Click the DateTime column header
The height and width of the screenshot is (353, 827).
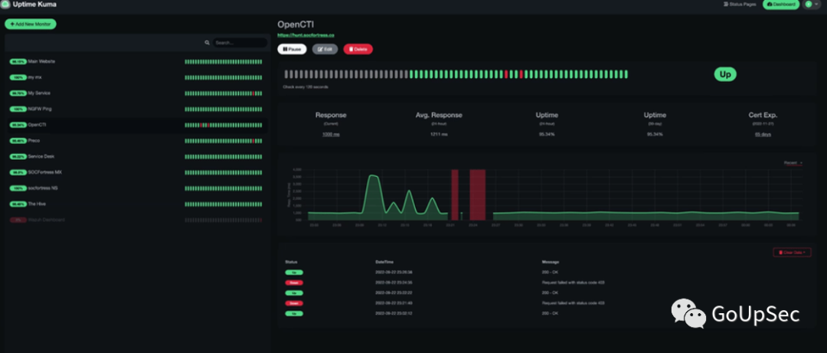[384, 262]
